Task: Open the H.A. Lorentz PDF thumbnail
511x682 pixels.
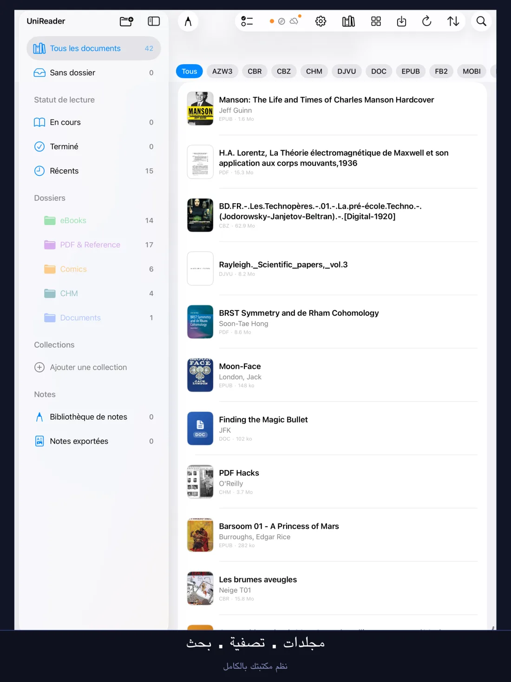Action: tap(200, 162)
